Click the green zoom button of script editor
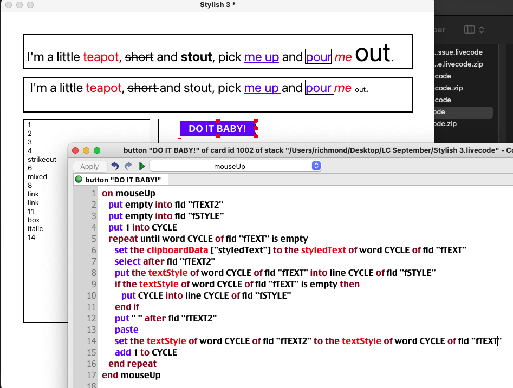513x388 pixels. tap(98, 150)
